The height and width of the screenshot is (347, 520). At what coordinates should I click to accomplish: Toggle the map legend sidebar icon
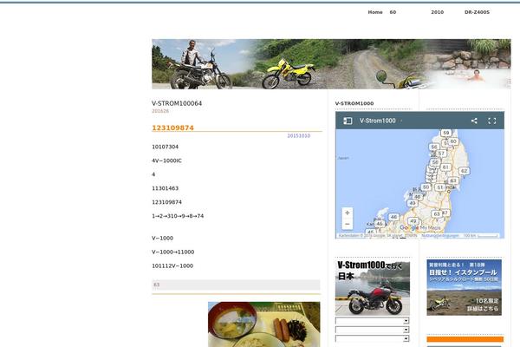tap(348, 121)
